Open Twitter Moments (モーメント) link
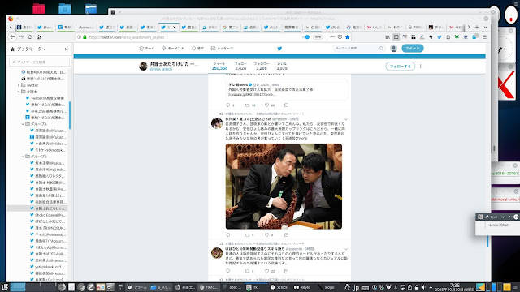The height and width of the screenshot is (292, 520). coord(173,49)
